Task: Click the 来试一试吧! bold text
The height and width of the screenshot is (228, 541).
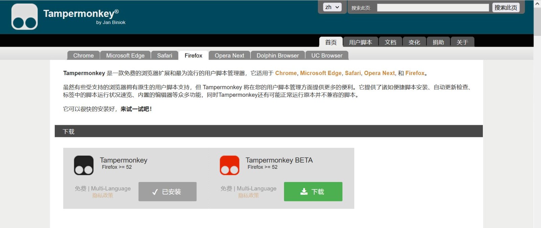Action: click(136, 109)
